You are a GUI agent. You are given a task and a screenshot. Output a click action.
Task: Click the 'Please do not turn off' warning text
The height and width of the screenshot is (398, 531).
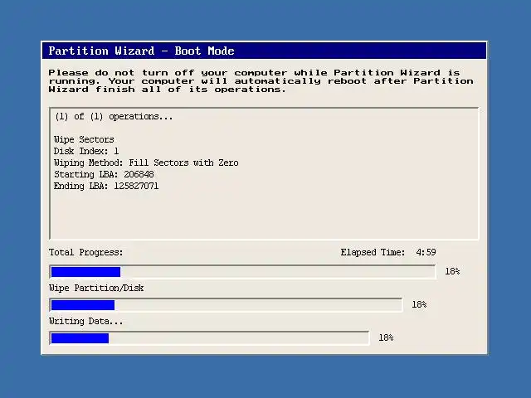pos(261,81)
